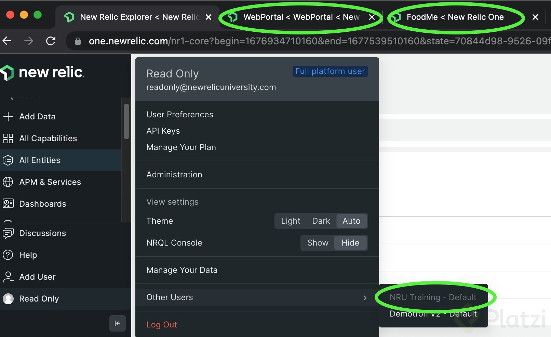Click the Add Data plus icon

coord(8,117)
